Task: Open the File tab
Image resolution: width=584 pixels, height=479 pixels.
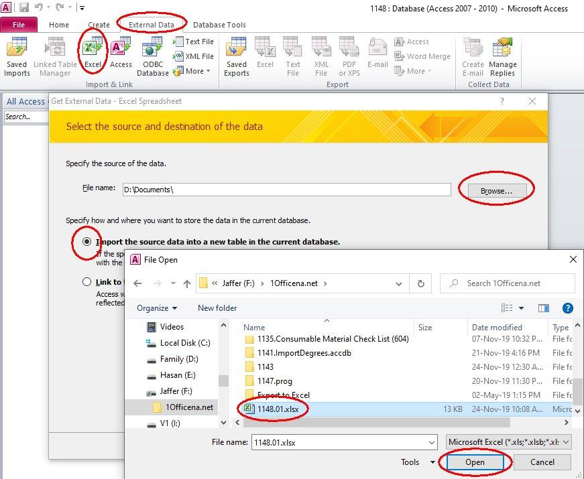Action: [19, 25]
